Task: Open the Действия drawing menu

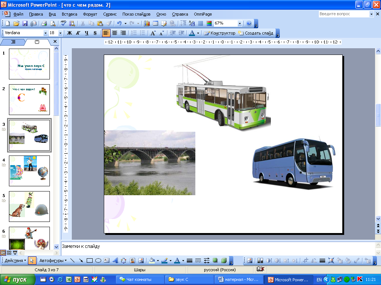Action: point(15,261)
